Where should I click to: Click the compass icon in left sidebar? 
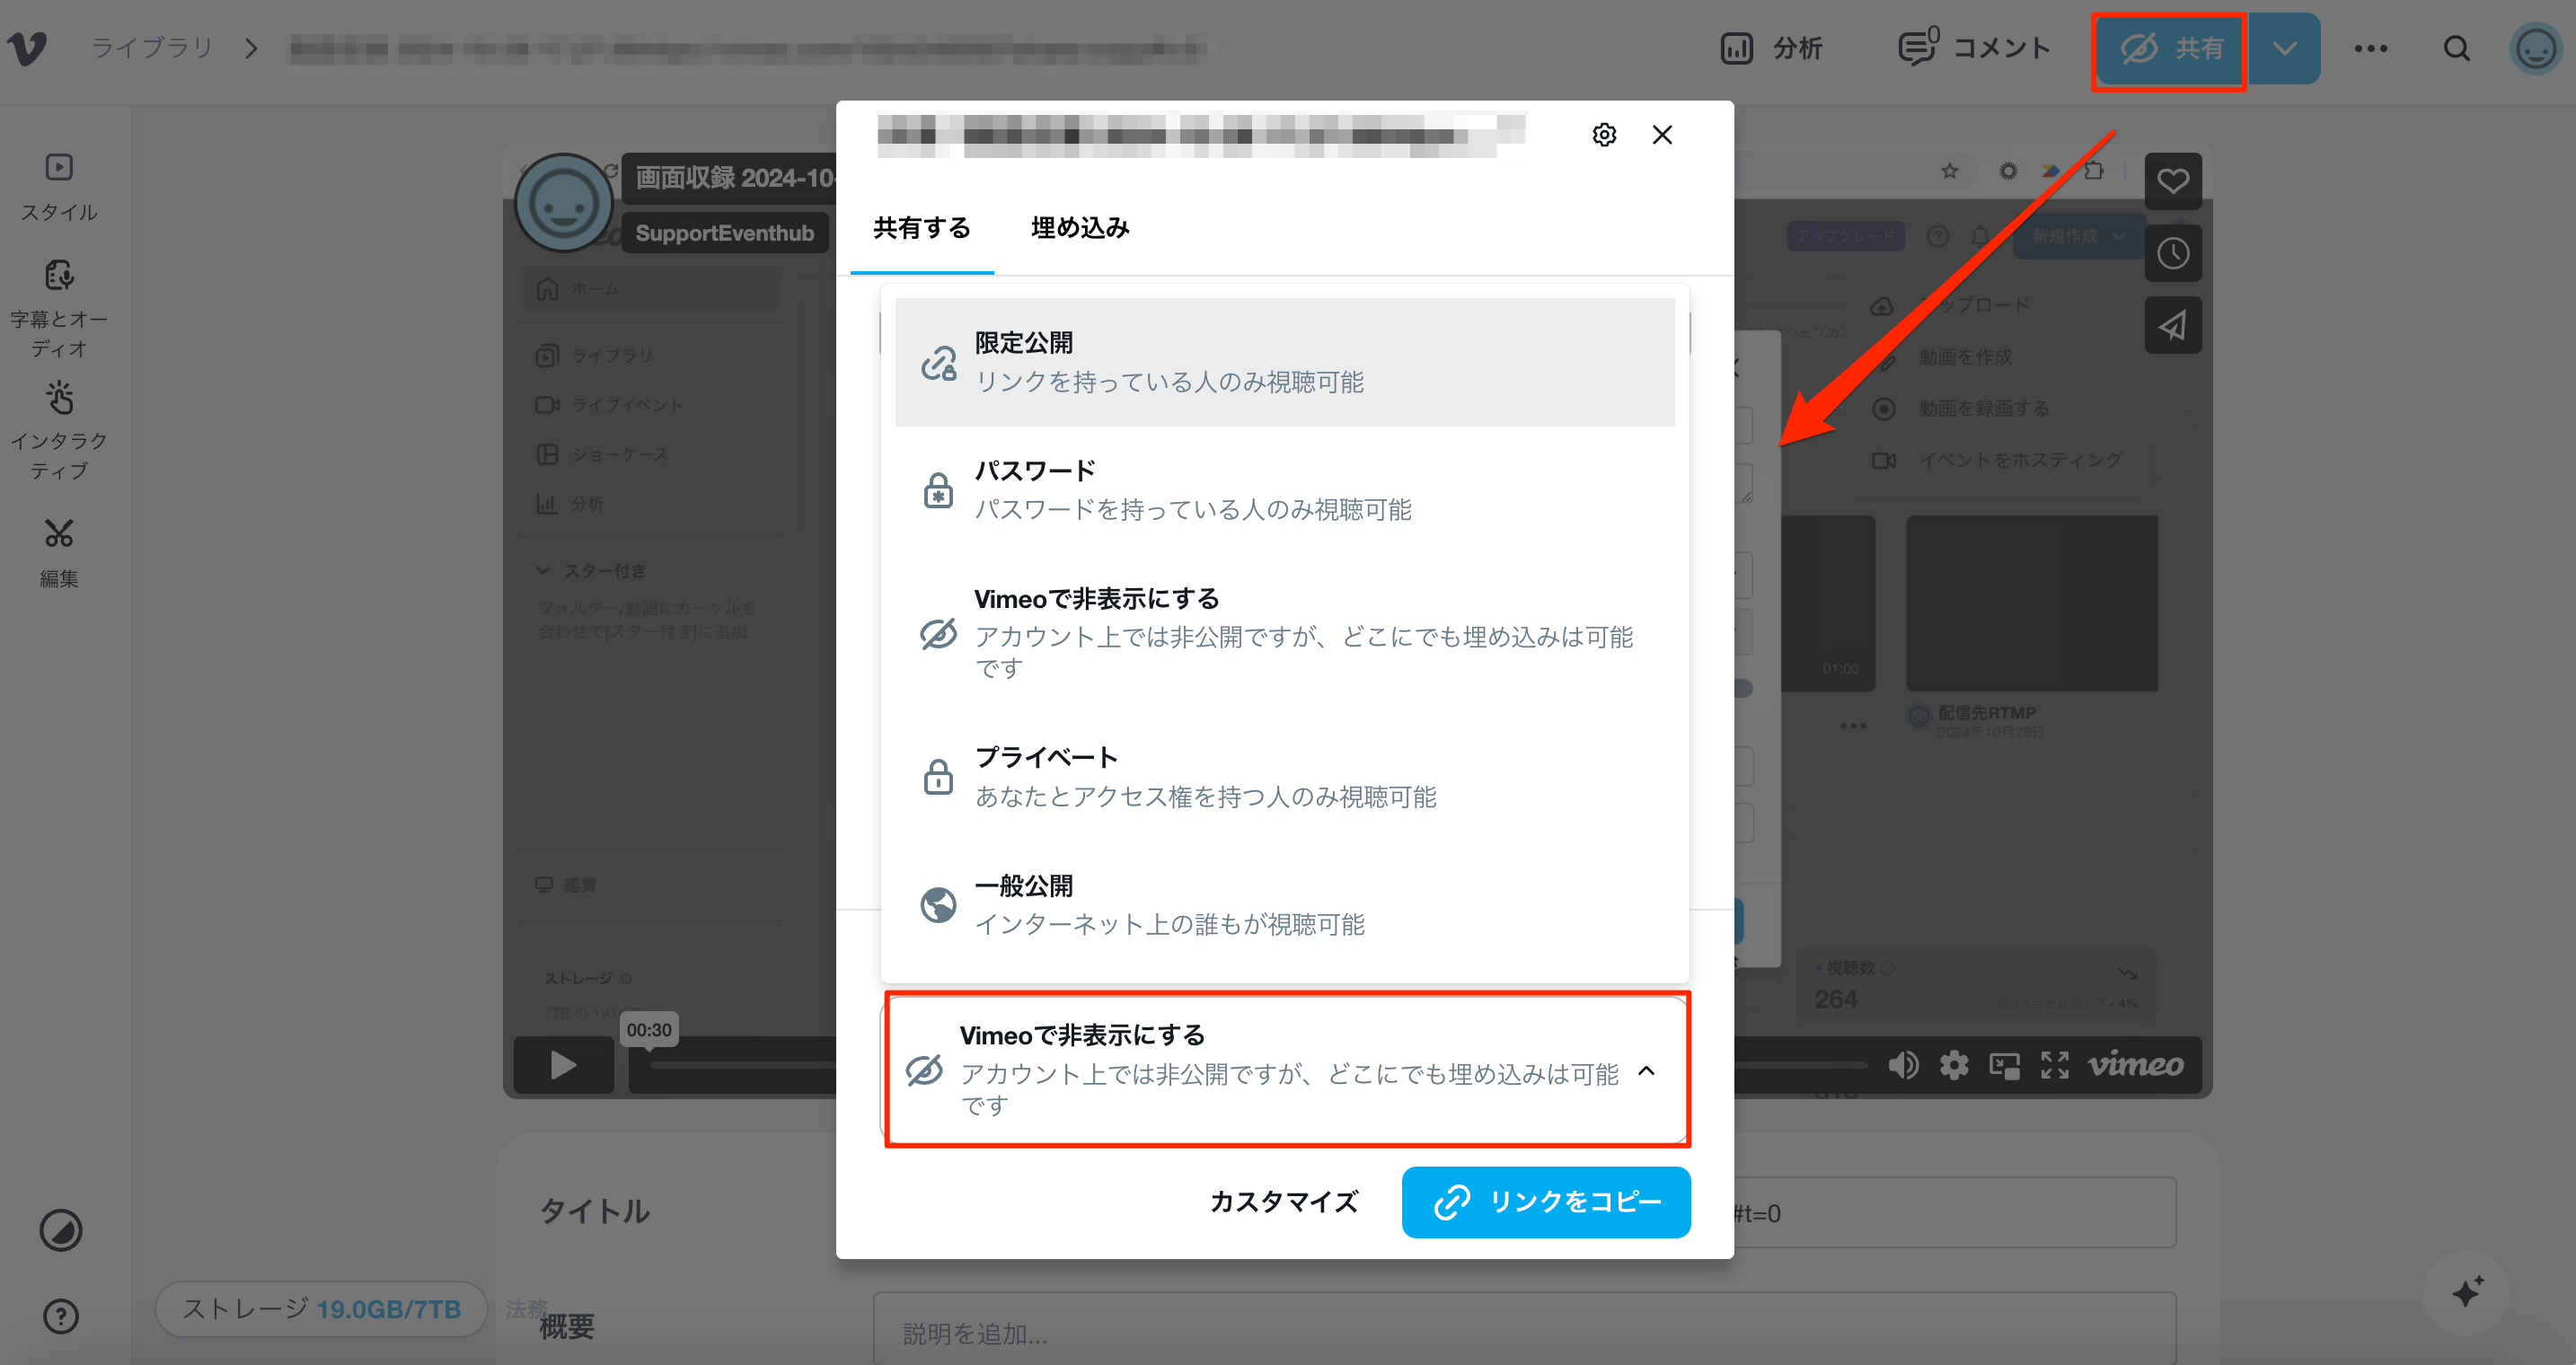[61, 1230]
